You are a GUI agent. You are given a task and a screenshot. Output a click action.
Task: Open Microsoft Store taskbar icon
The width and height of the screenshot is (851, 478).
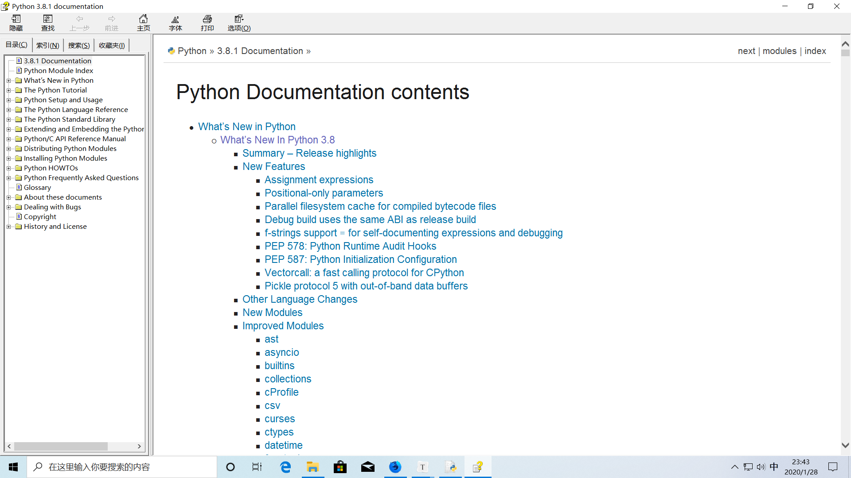tap(340, 467)
